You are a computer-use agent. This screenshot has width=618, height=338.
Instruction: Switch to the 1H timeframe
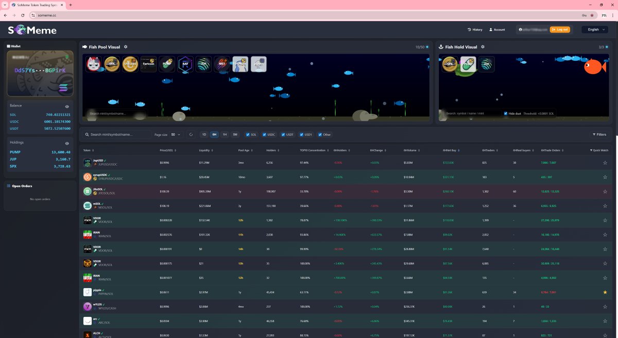coord(225,134)
